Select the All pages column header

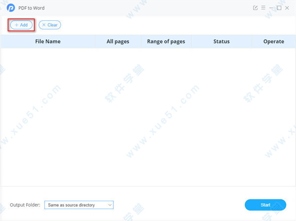pyautogui.click(x=118, y=42)
